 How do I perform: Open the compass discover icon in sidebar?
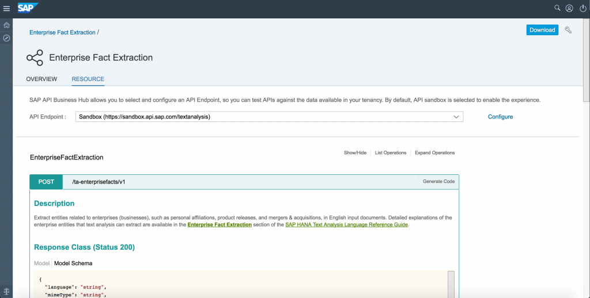click(6, 38)
